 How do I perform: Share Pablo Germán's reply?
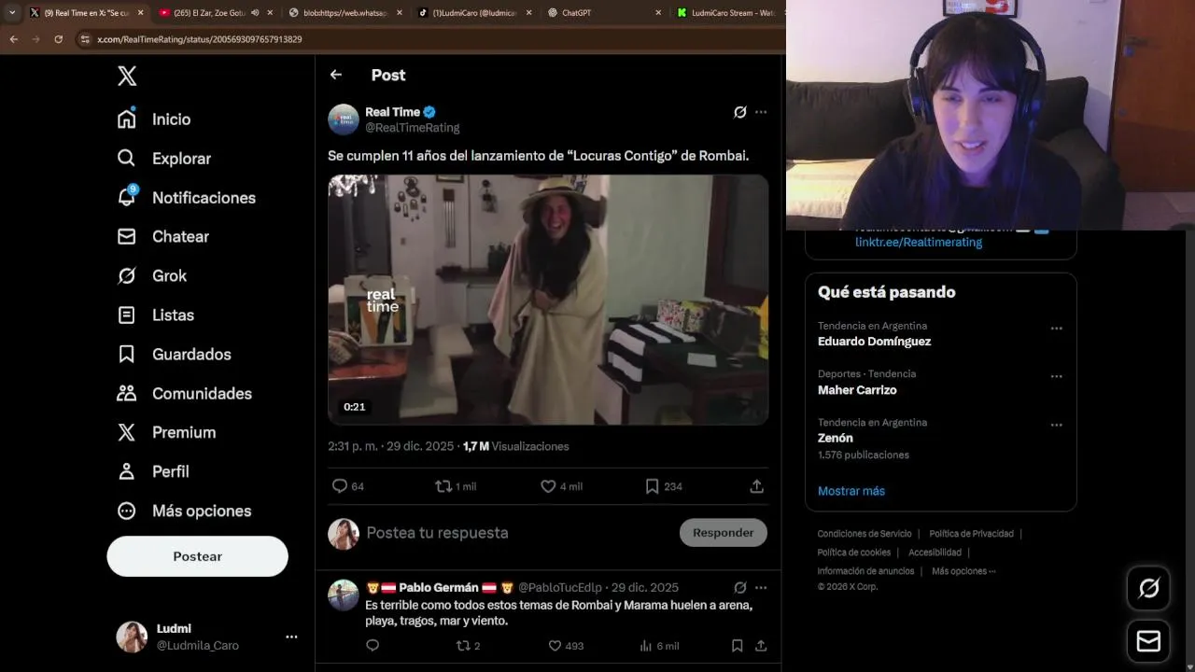click(x=761, y=646)
